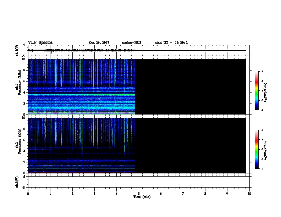
Task: Click the ch.2 frequency tick label "6"
Action: (24, 140)
